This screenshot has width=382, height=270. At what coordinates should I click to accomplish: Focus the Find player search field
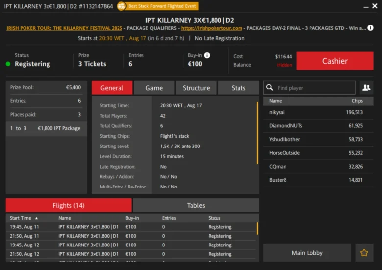click(x=310, y=88)
